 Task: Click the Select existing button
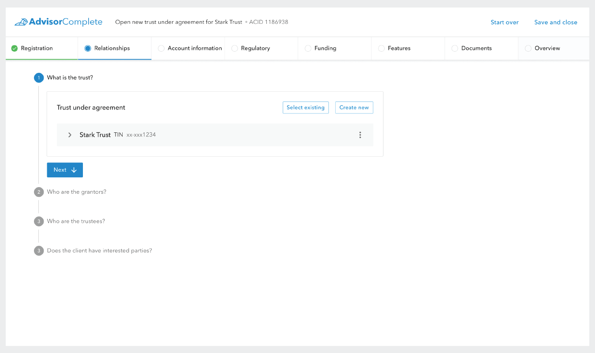[x=306, y=108]
